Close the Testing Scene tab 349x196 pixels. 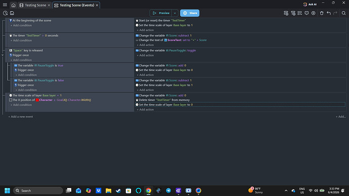[x=49, y=5]
